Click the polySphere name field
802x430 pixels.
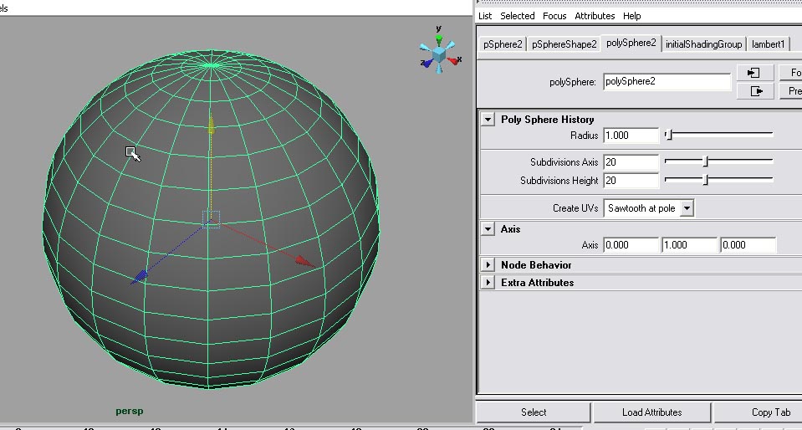[x=667, y=81]
